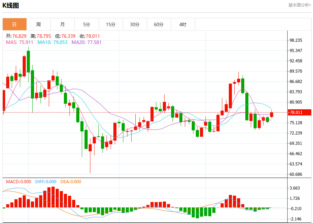Image resolution: width=313 pixels, height=223 pixels.
Task: Switch to the 周 weekly tab
Action: click(x=38, y=24)
